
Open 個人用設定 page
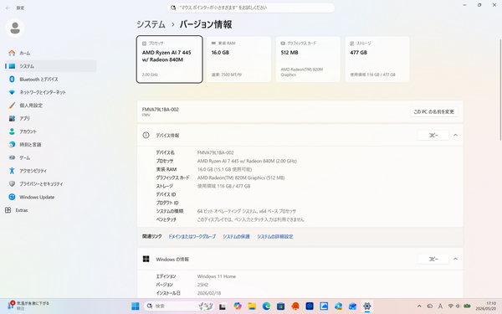[50, 106]
